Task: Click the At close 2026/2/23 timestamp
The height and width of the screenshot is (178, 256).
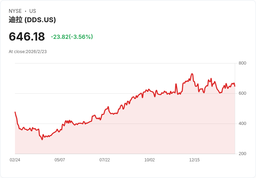Action: [28, 52]
